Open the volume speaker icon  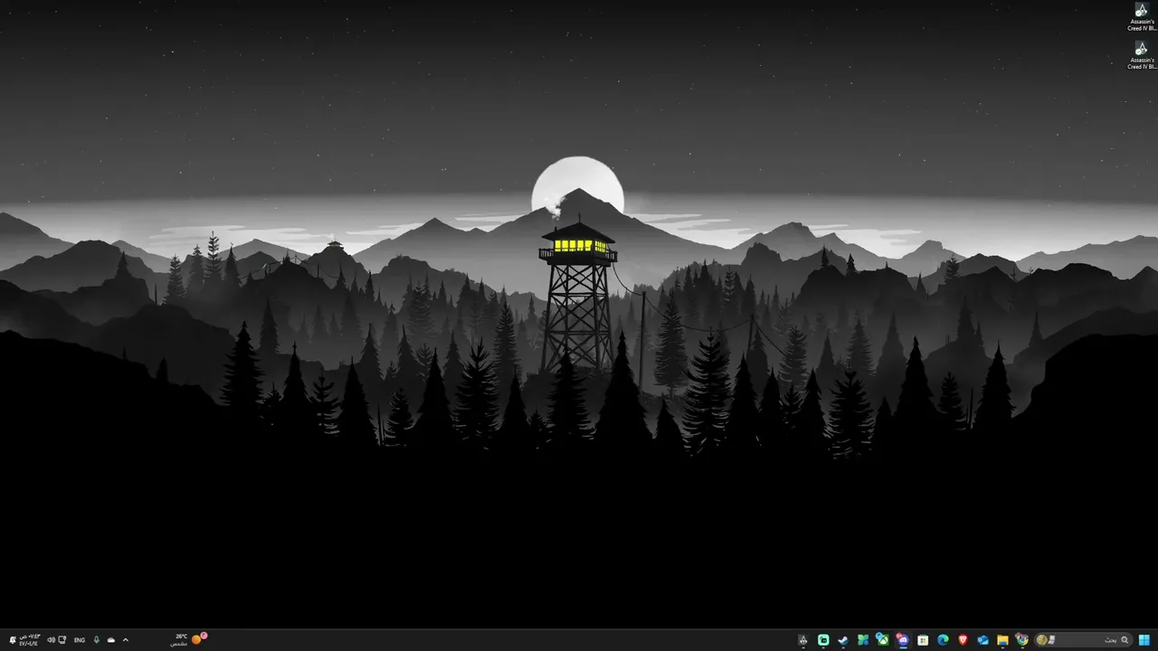click(51, 640)
